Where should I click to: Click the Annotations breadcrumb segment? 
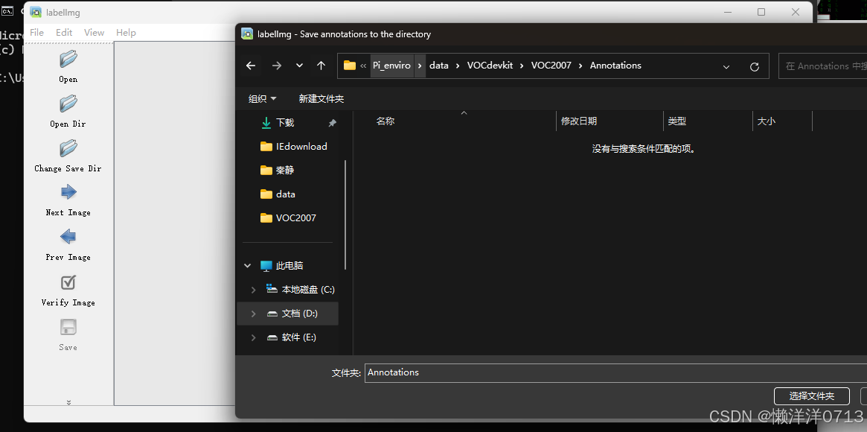point(615,66)
